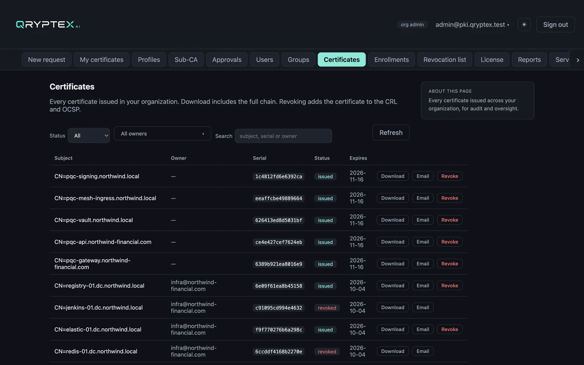Click serial 1c4812fd6e6392ca
The image size is (584, 365).
(x=279, y=176)
